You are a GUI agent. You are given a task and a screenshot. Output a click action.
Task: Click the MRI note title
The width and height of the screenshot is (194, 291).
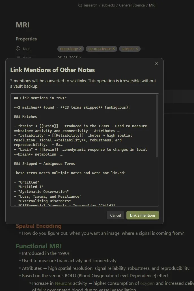(22, 25)
